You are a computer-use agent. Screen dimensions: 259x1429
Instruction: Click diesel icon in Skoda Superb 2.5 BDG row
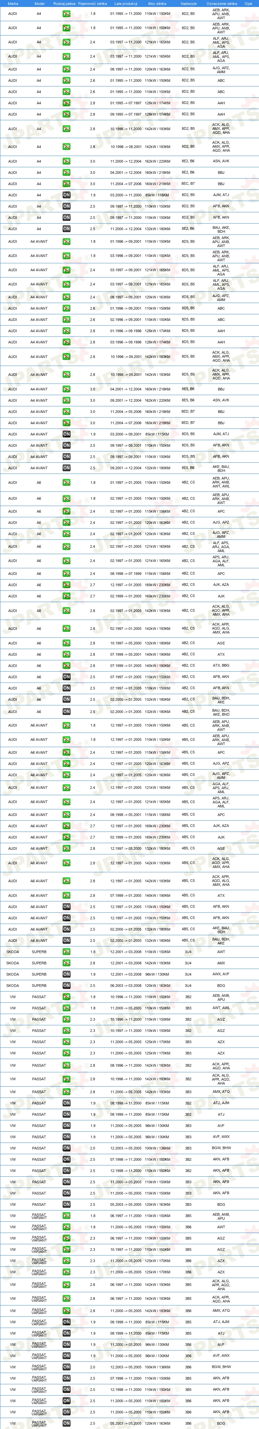[66, 986]
